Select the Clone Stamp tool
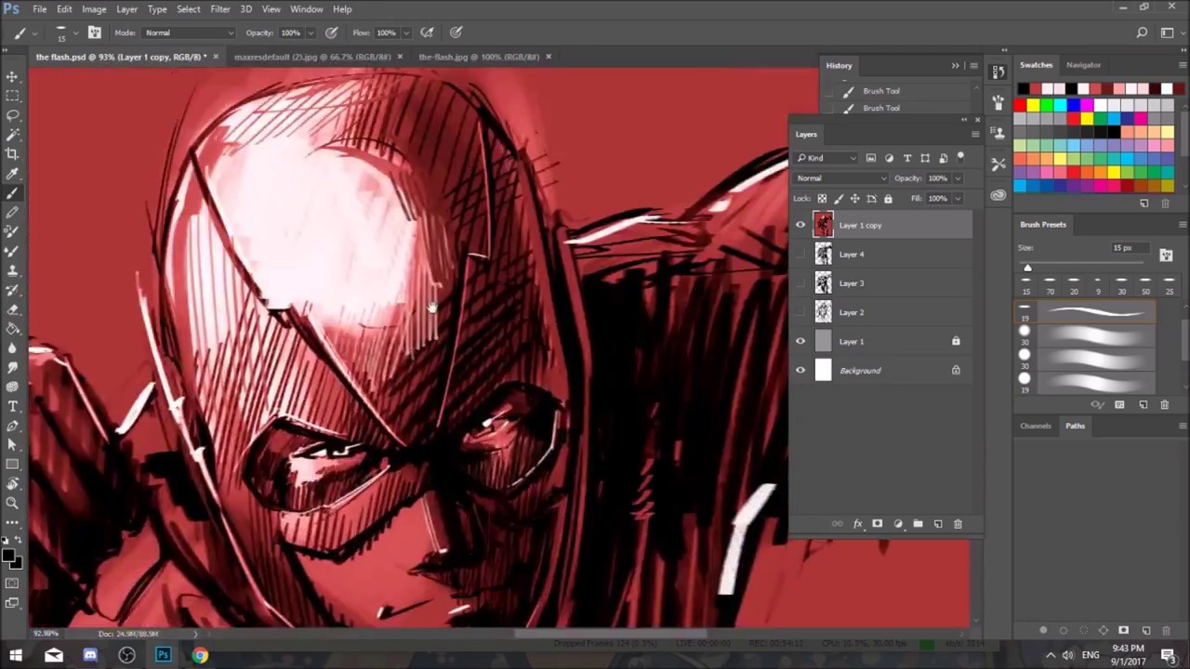 tap(13, 270)
